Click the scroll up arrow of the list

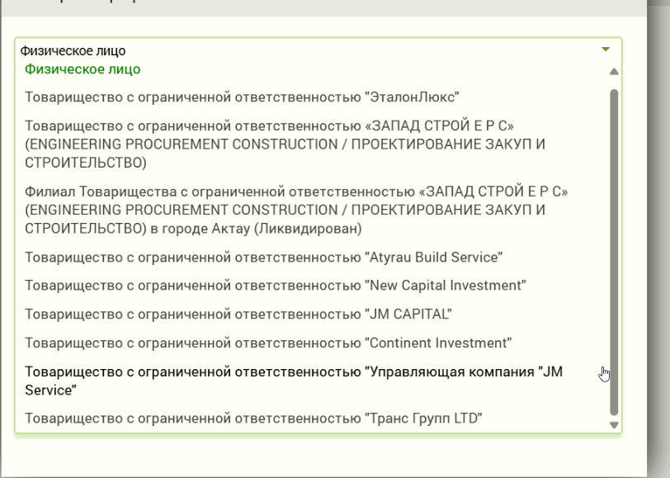click(x=614, y=71)
